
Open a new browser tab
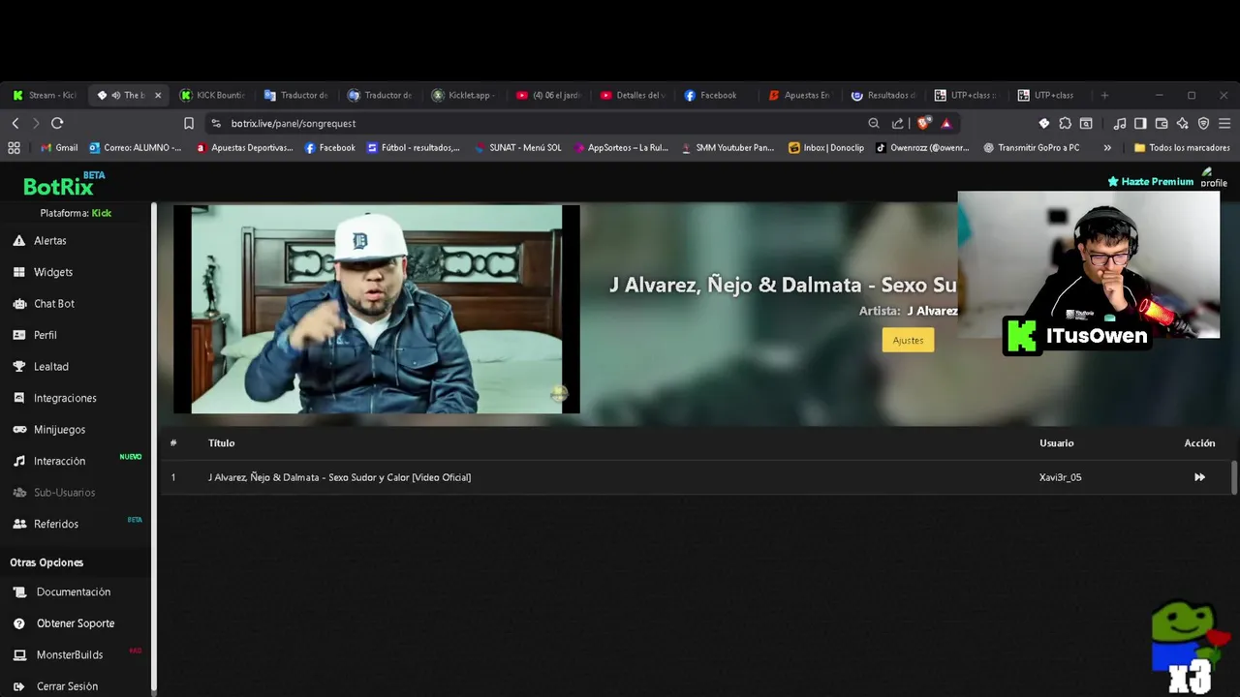pos(1104,95)
